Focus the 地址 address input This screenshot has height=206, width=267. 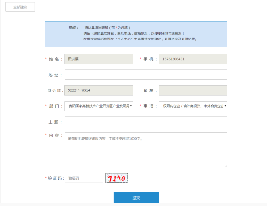click(x=146, y=75)
